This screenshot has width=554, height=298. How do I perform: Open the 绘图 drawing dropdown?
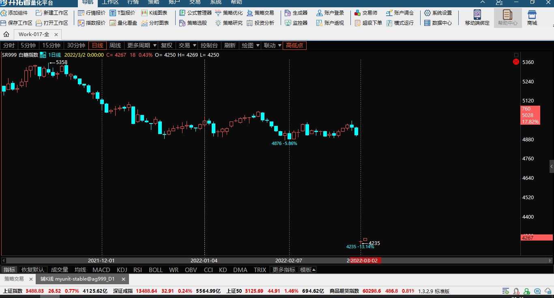pos(250,45)
